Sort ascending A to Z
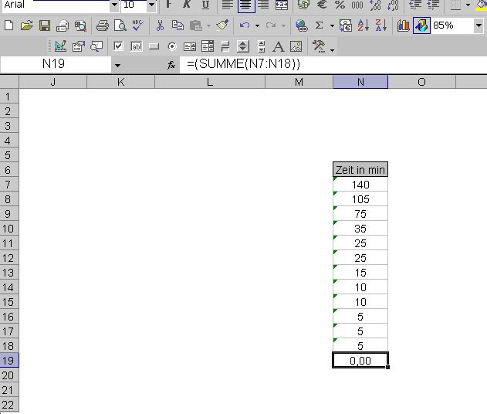Viewport: 487px width, 414px height. click(363, 25)
